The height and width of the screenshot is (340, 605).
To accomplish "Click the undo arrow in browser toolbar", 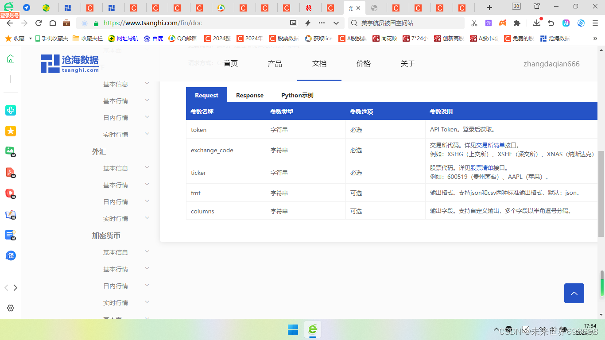I will 551,23.
